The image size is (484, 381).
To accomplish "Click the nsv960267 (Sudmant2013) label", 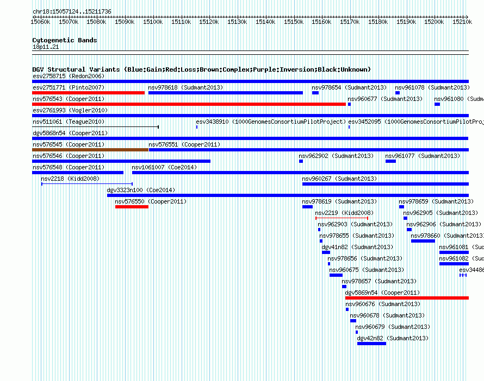I will tap(339, 179).
